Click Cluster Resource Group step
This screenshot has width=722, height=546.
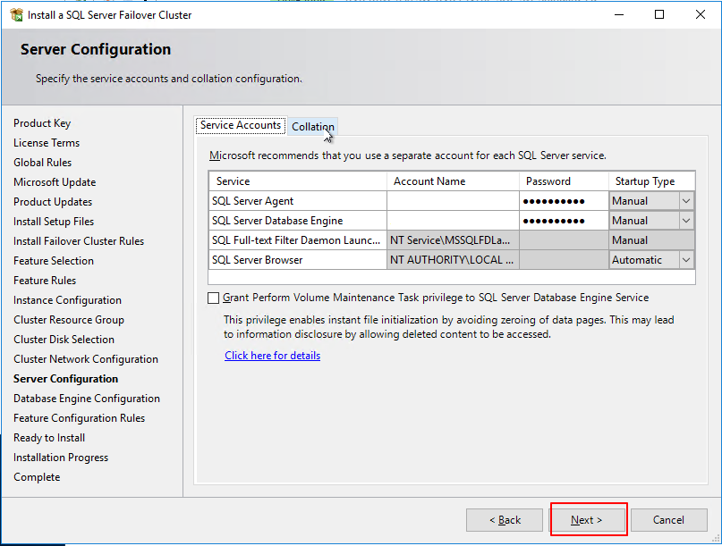point(69,320)
